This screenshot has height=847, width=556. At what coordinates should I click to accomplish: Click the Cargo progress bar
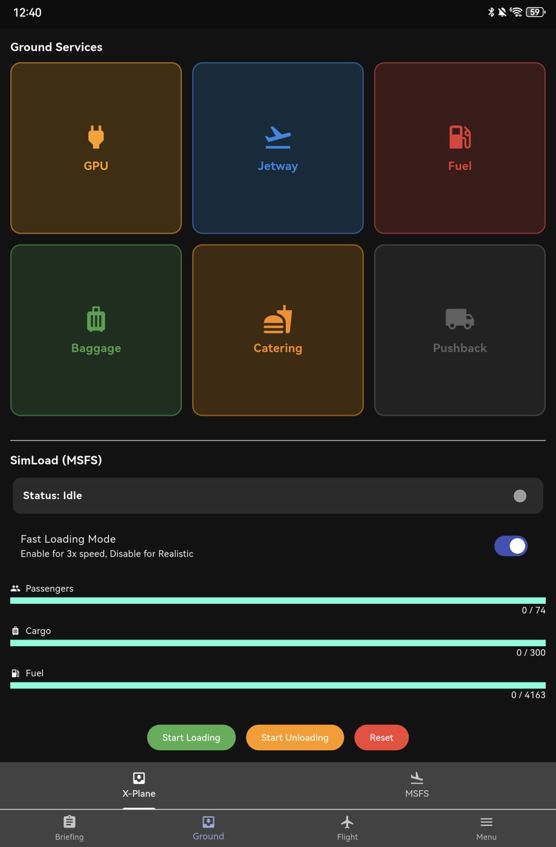click(x=278, y=643)
